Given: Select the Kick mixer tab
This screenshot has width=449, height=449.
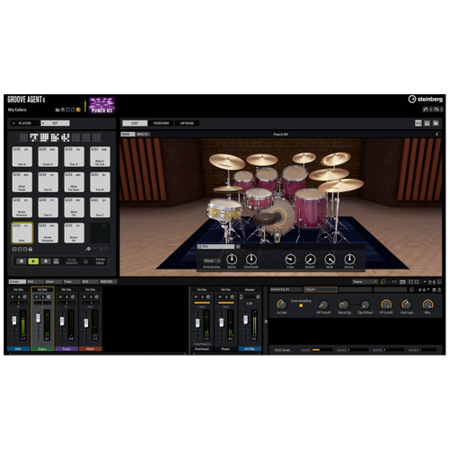Looking at the screenshot, I should [35, 282].
